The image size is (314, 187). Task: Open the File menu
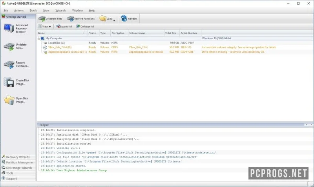pyautogui.click(x=6, y=11)
